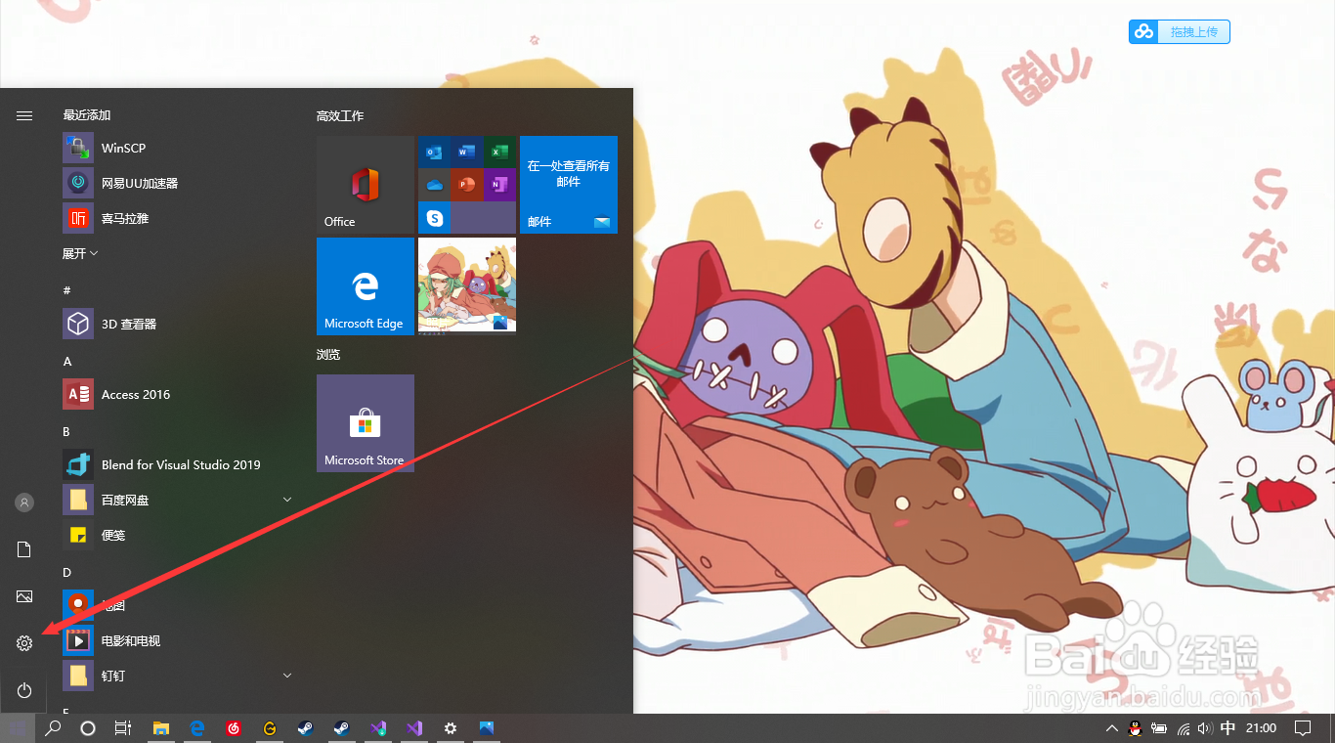This screenshot has height=743, width=1335.
Task: Click the A letter header
Action: [67, 361]
